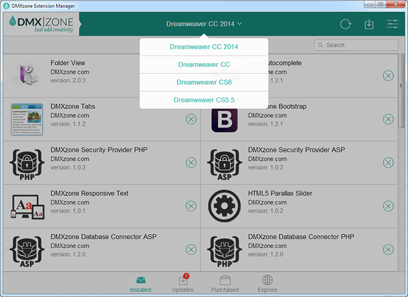Click the download/install icon in header
408x297 pixels.
tap(369, 25)
